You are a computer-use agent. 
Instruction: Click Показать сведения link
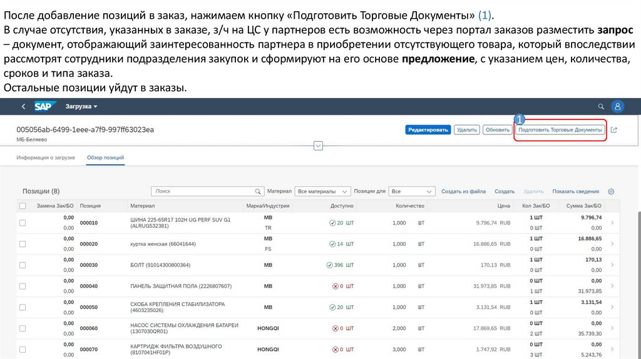coord(576,191)
